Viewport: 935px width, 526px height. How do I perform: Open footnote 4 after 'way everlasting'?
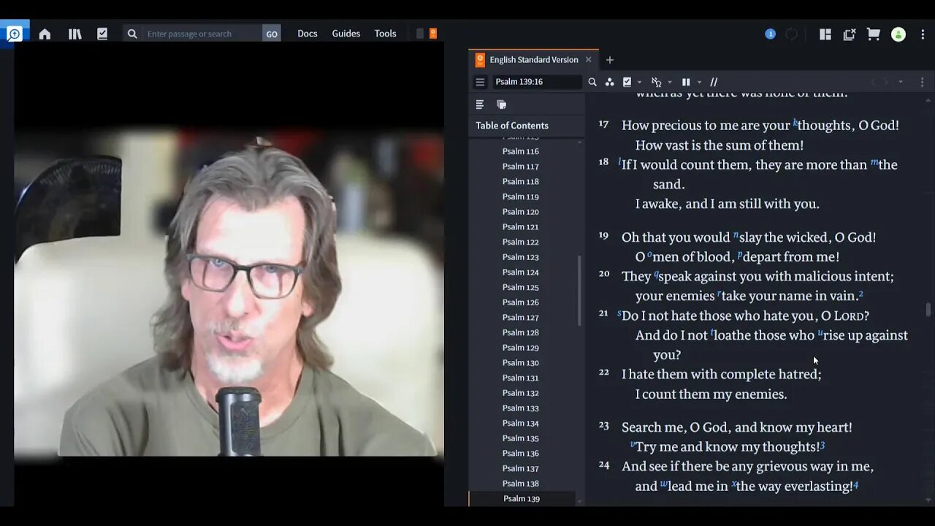[856, 484]
